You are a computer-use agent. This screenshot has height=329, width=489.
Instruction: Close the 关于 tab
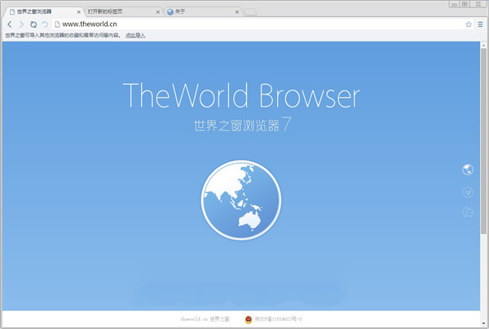tap(237, 12)
